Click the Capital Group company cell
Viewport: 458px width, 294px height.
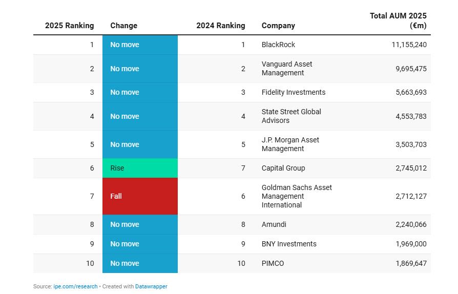tap(283, 168)
